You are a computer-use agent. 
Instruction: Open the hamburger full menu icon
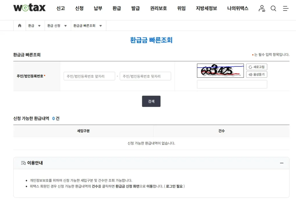coord(286,8)
